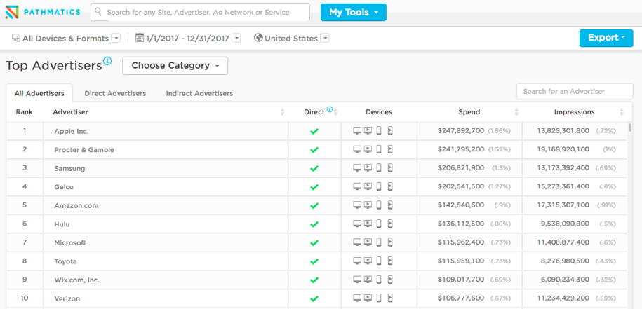The width and height of the screenshot is (642, 309).
Task: Click the 1/1/2017 - 12/31/2017 date range text
Action: (187, 39)
